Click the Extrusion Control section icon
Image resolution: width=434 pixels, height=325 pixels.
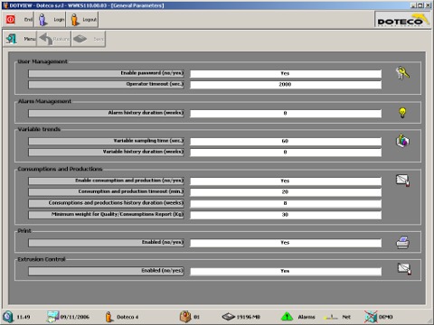(x=404, y=268)
